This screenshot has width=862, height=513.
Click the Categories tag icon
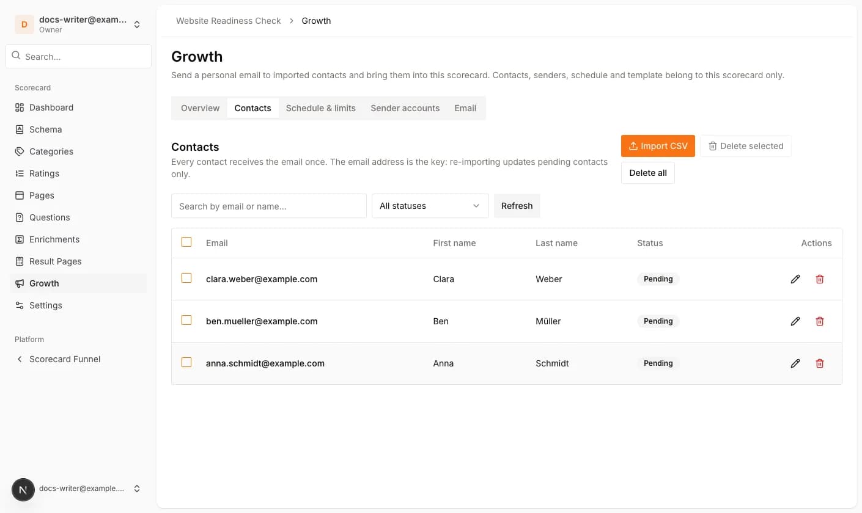pos(20,151)
